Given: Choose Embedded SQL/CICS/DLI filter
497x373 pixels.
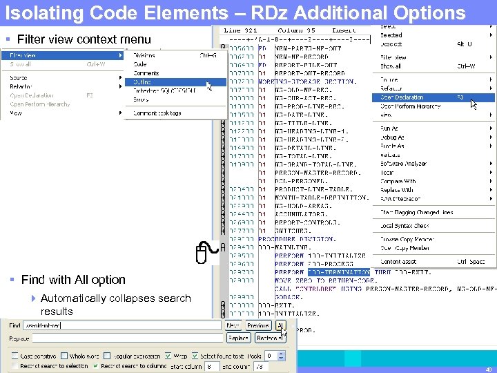Looking at the screenshot, I should [175, 90].
